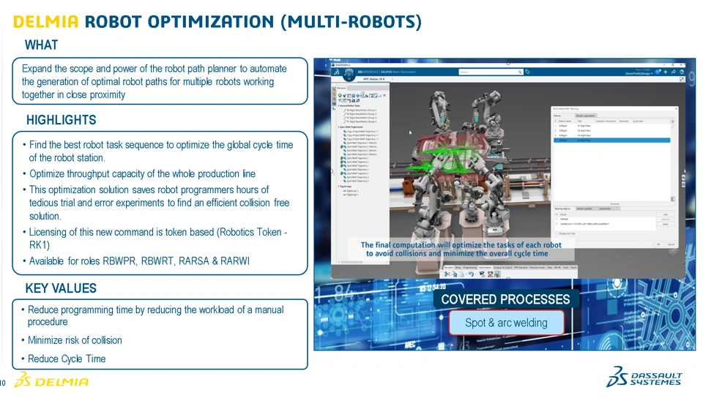703x401 pixels.
Task: Click OK in Multi Robot Path Planning dialog
Action: click(658, 244)
